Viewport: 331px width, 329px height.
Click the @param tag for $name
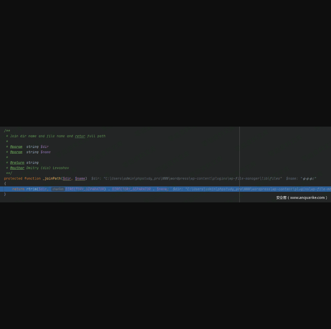(x=16, y=152)
